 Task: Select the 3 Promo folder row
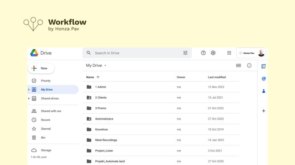pyautogui.click(x=161, y=108)
